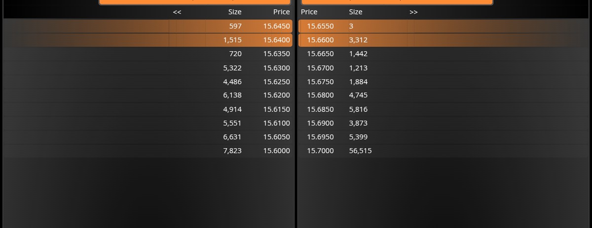This screenshot has height=228, width=592.
Task: Expand bid side with << arrows
Action: [177, 12]
